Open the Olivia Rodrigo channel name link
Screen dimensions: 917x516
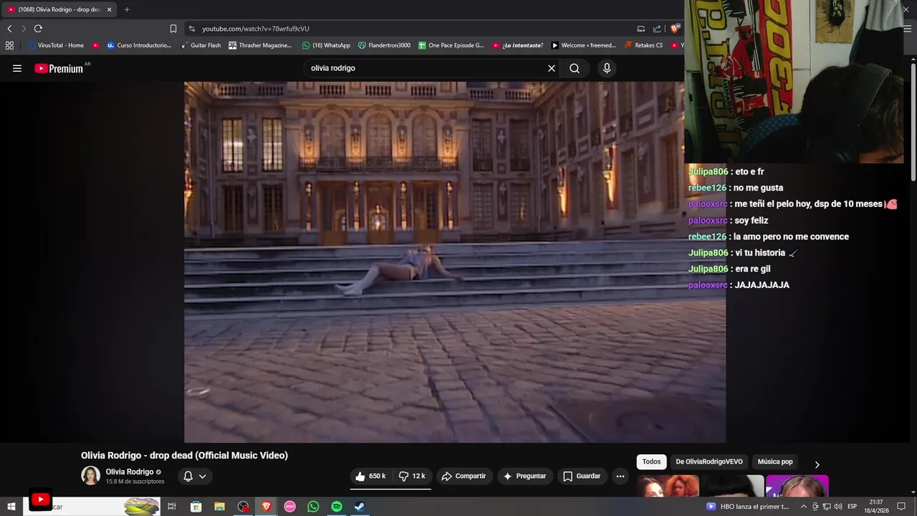tap(130, 472)
